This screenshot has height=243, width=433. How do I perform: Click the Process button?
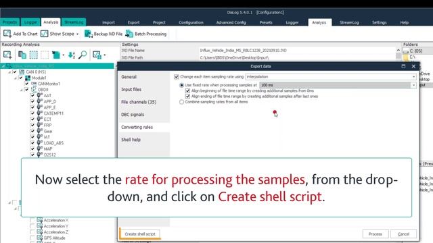click(375, 234)
